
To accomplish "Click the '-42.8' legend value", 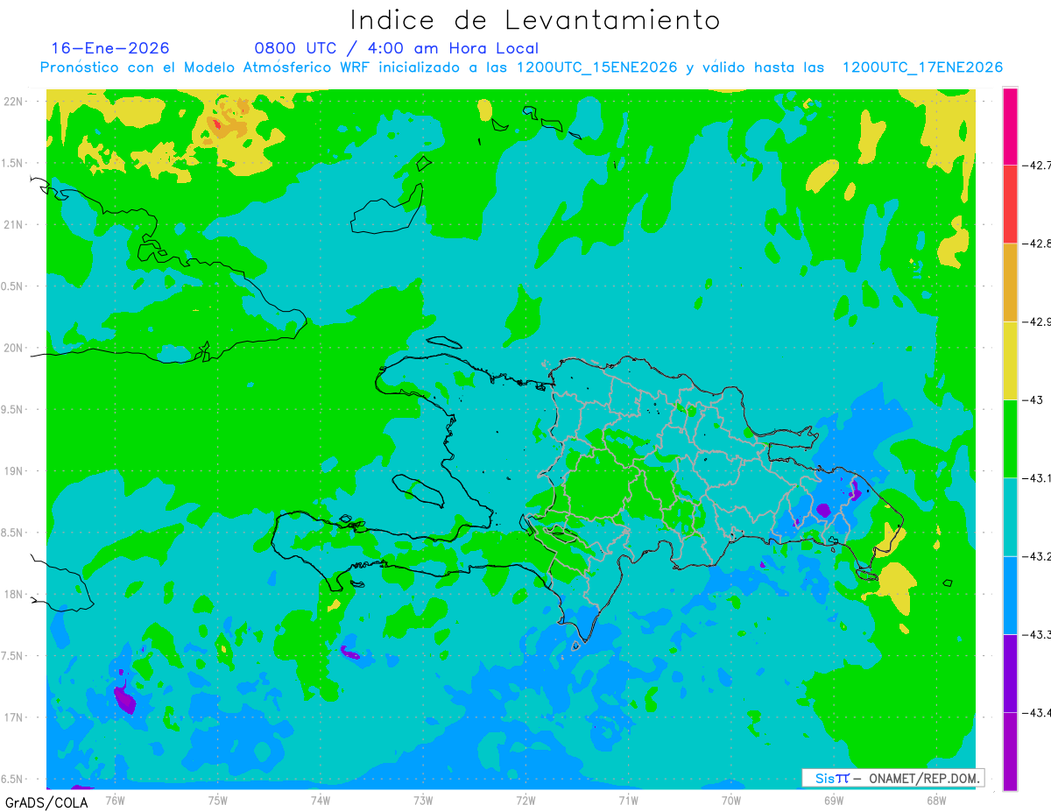I will [x=1036, y=244].
